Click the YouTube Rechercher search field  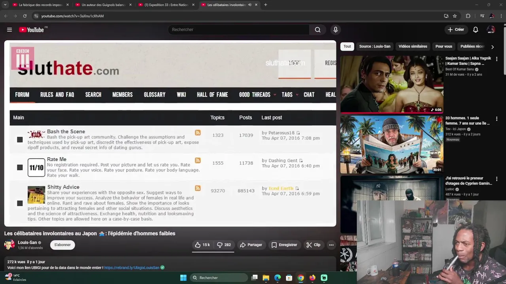239,30
